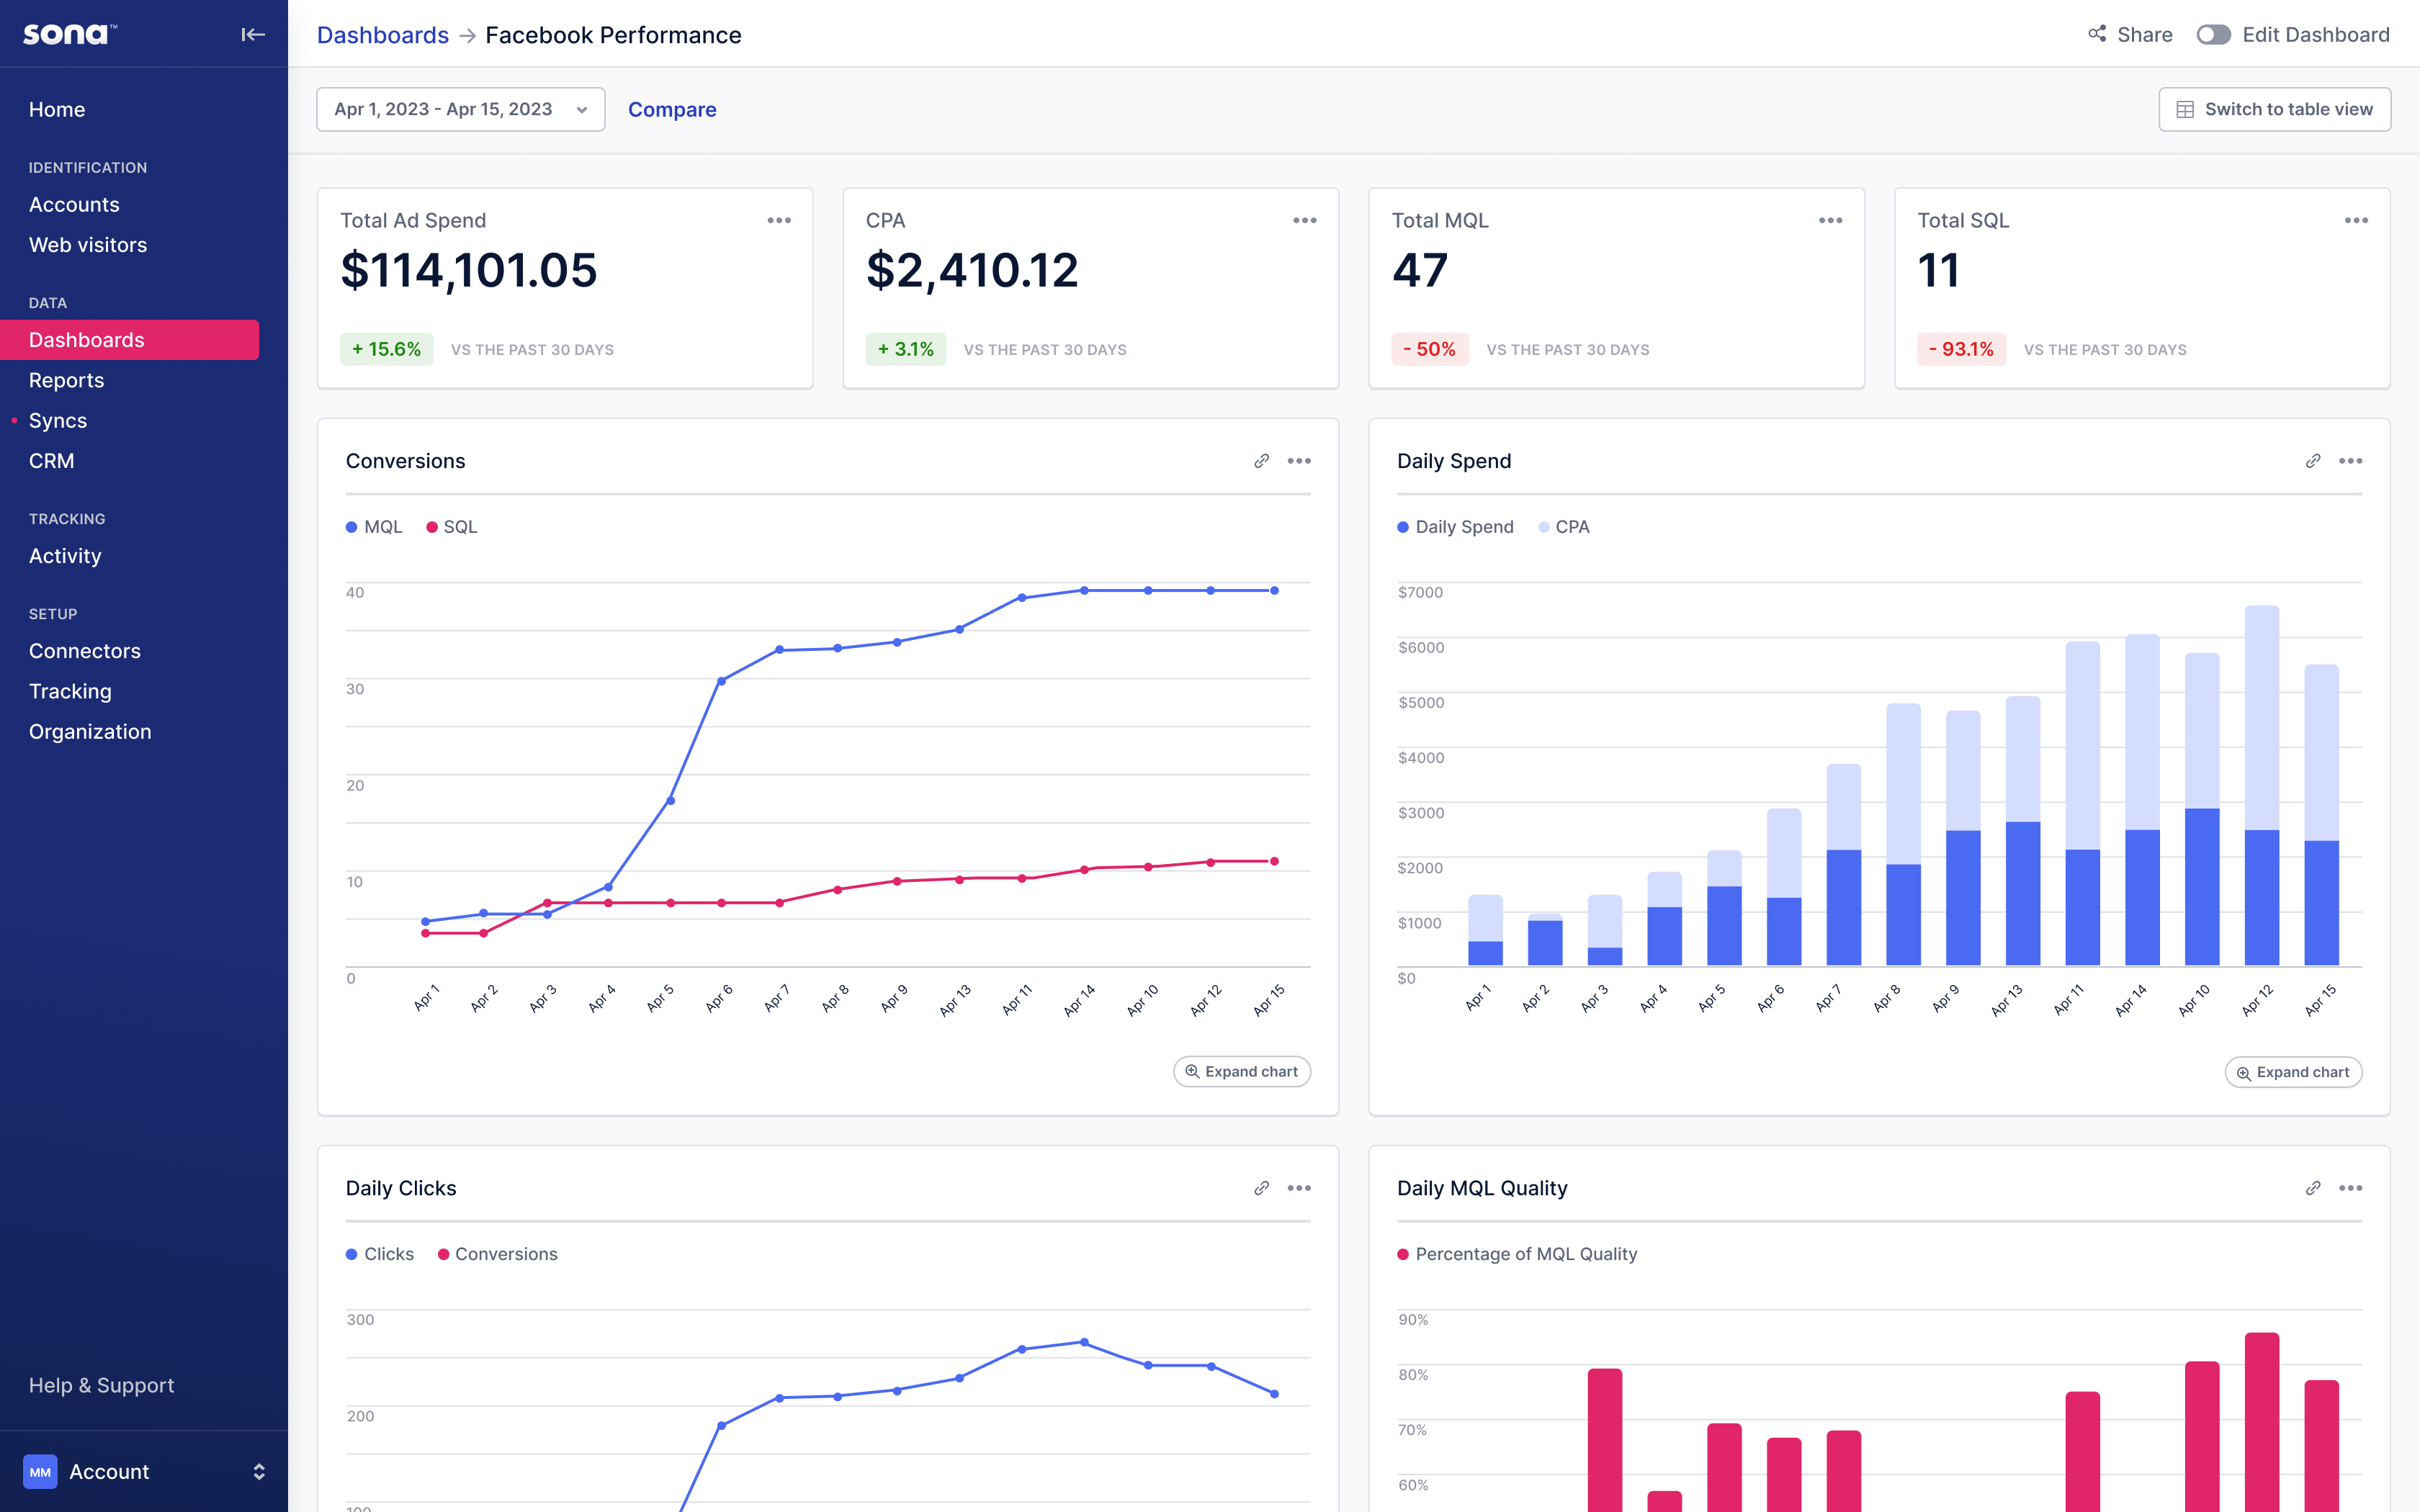
Task: Click Expand chart under Conversions
Action: [1242, 1071]
